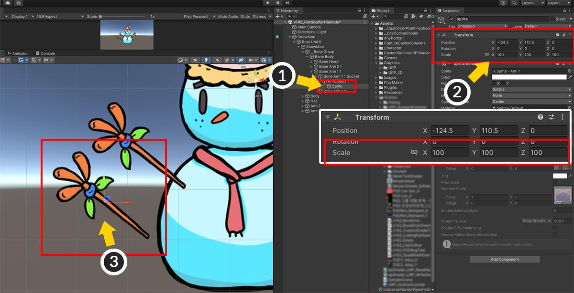Toggle Mute Audio in Game view
Image resolution: width=574 pixels, height=293 pixels.
tap(228, 17)
